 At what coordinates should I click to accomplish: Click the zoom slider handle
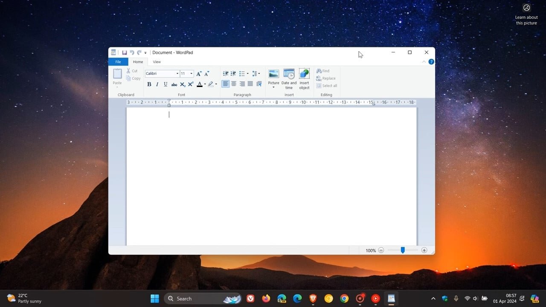pyautogui.click(x=403, y=250)
